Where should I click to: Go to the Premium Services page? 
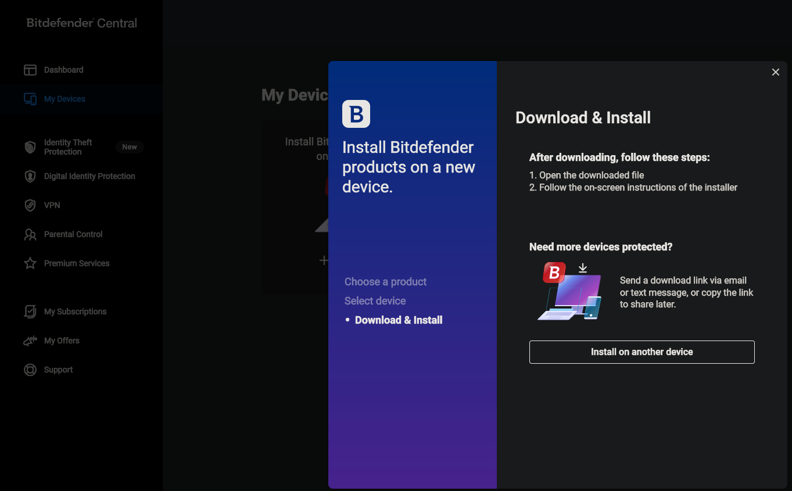point(77,263)
